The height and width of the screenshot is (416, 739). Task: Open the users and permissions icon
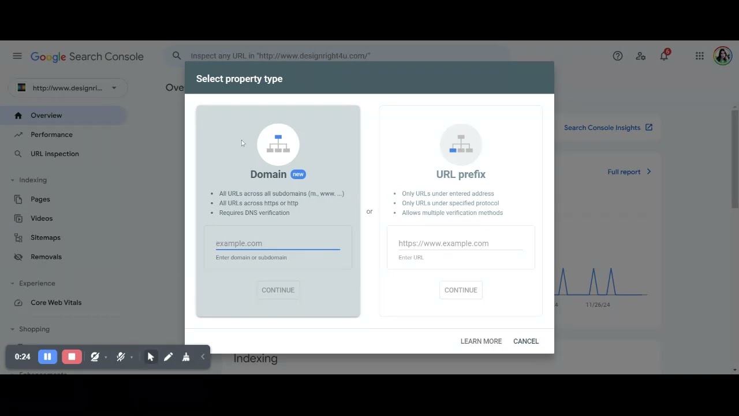[x=641, y=56]
